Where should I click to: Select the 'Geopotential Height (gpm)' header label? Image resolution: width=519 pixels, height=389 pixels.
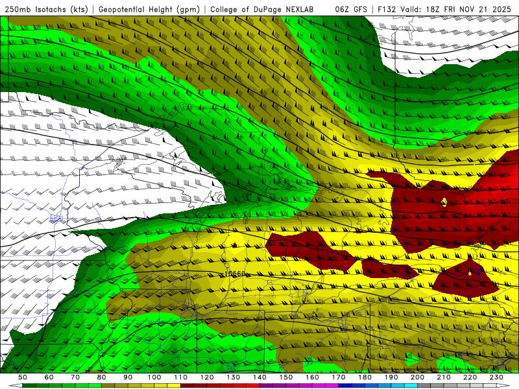tap(149, 10)
